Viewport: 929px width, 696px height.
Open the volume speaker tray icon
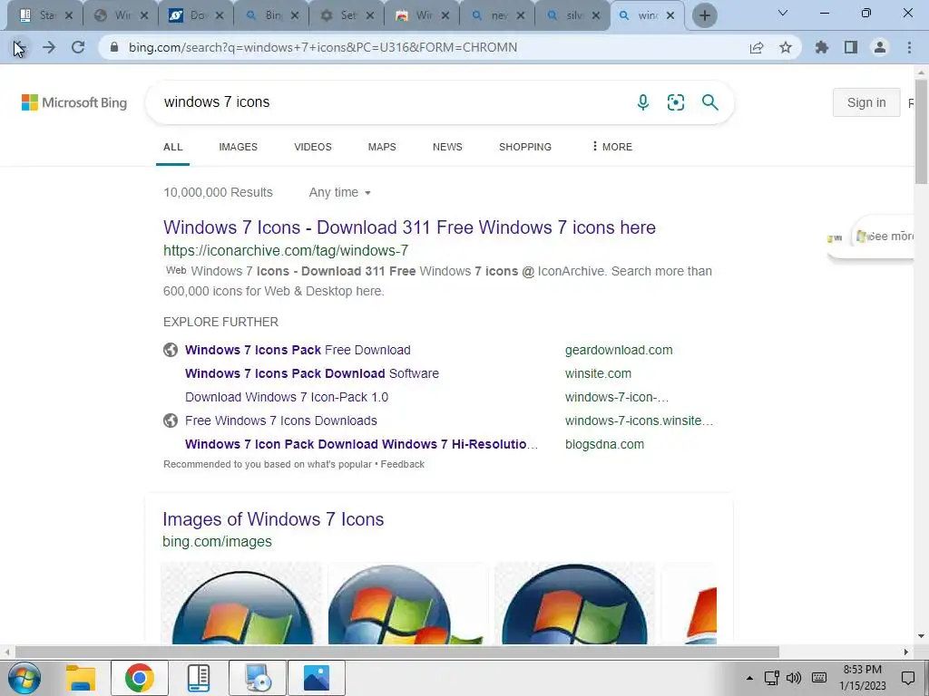point(794,678)
